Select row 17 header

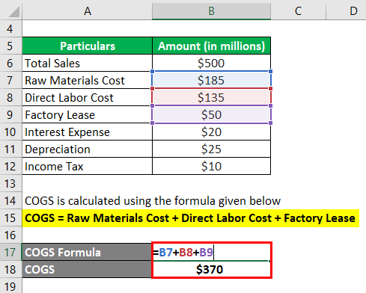(x=10, y=253)
